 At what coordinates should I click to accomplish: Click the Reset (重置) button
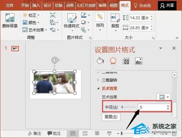pos(111,117)
